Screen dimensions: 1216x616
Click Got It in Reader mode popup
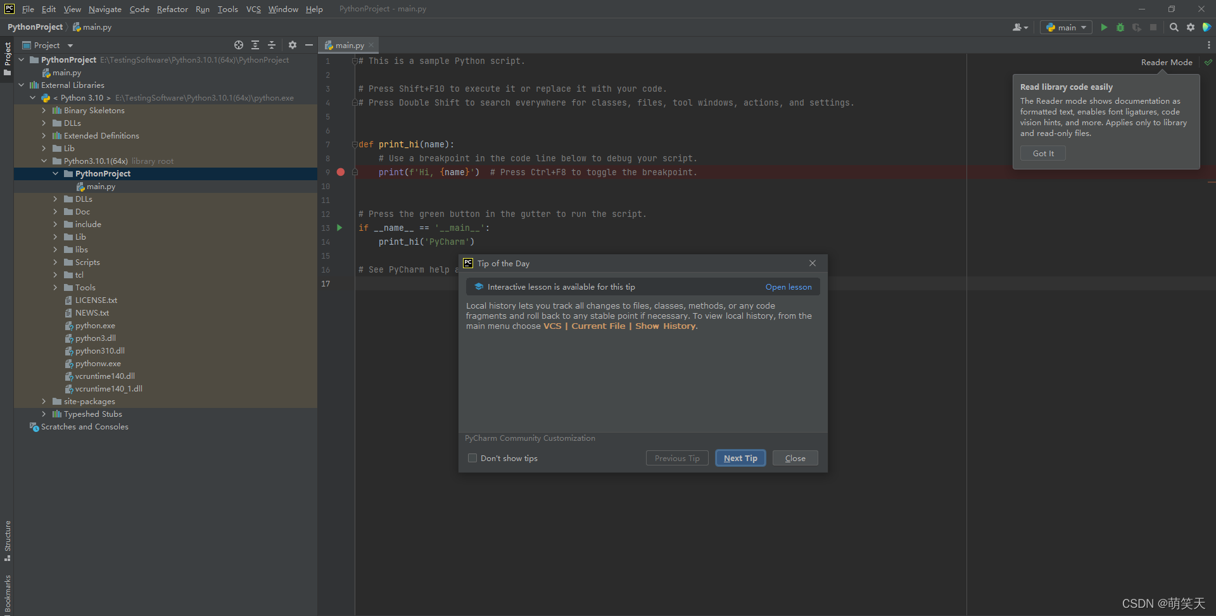[1042, 153]
